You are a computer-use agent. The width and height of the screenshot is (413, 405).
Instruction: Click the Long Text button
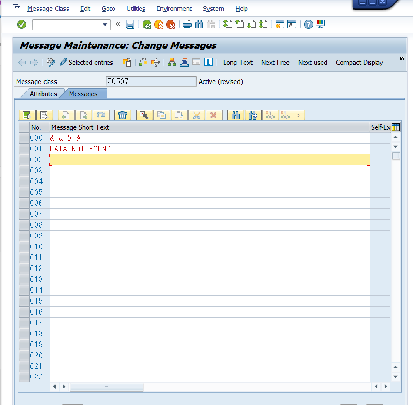(238, 63)
